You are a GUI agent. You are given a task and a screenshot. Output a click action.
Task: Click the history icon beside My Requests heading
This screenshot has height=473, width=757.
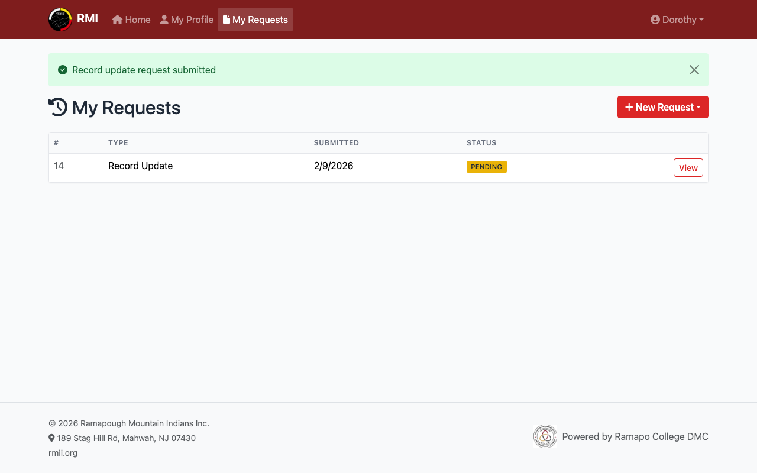pos(57,107)
